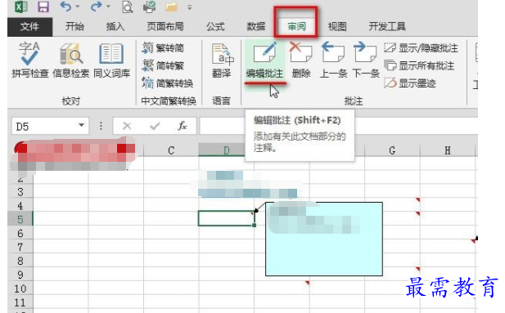Click the 翻译 translate icon
The image size is (505, 313).
point(222,60)
